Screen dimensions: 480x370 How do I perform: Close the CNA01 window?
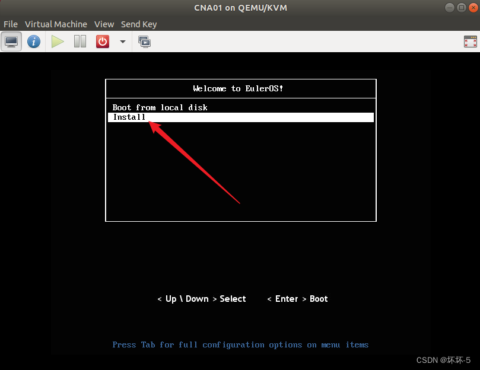473,8
